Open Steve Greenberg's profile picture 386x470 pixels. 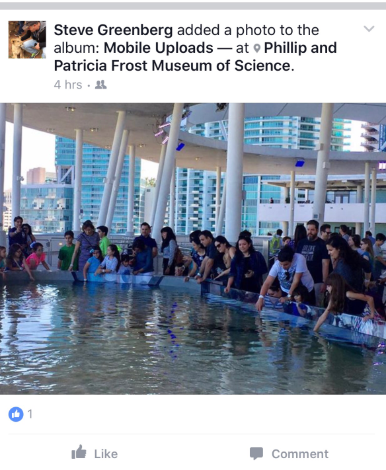coord(27,40)
